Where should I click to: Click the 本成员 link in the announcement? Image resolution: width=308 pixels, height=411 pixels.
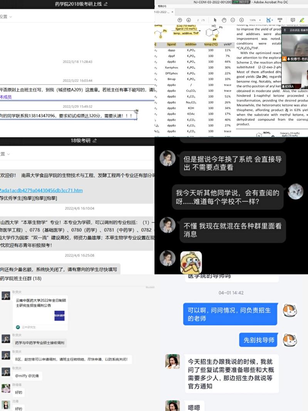(6, 97)
